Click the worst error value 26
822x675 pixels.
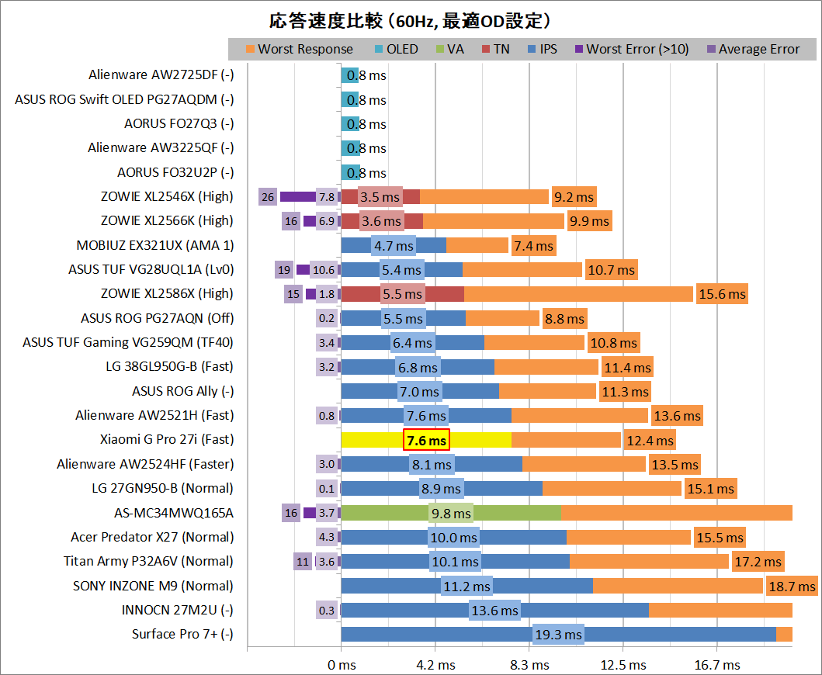tap(268, 197)
